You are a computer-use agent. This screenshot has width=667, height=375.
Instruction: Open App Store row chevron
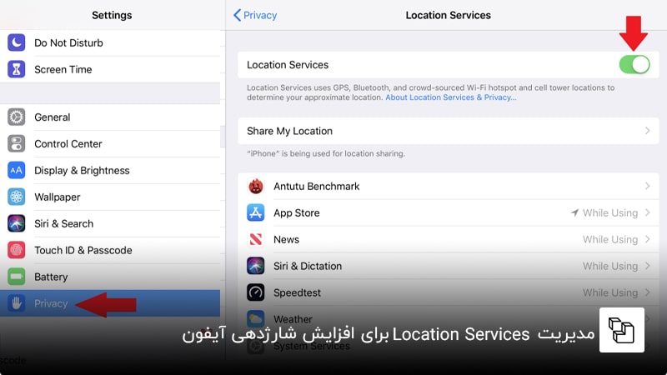pos(648,212)
